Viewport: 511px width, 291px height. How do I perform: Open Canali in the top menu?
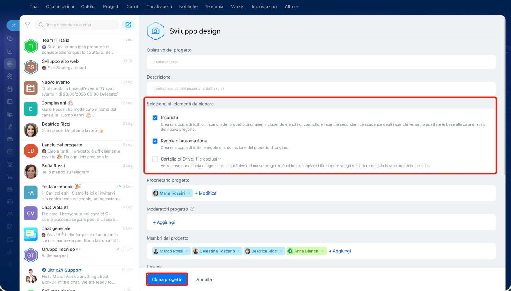coord(133,6)
